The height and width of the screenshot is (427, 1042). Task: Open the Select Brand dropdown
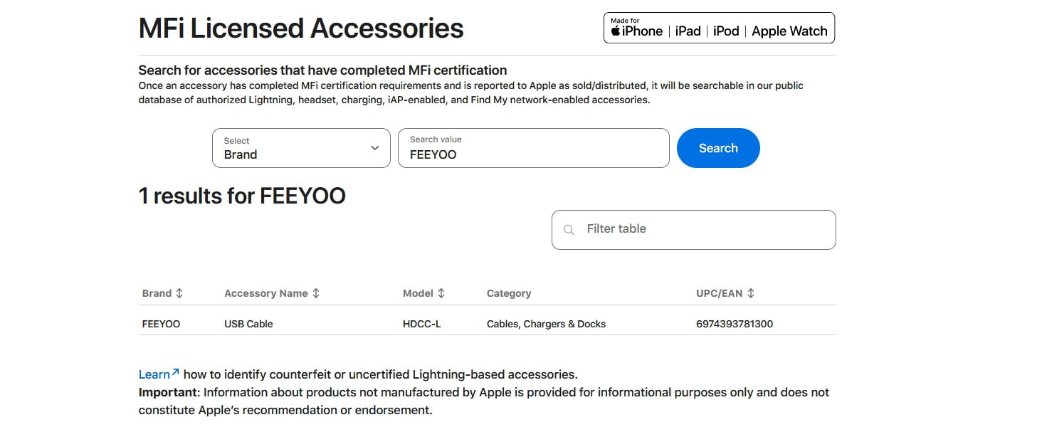pyautogui.click(x=301, y=148)
